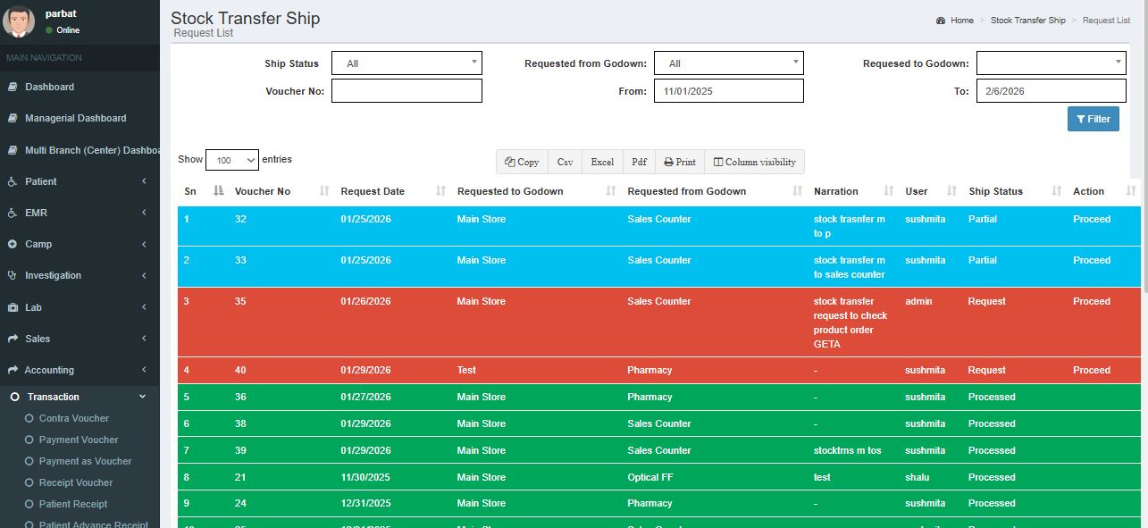Click the Investigation stethoscope icon
Screen dimensions: 1148x528
(13, 276)
